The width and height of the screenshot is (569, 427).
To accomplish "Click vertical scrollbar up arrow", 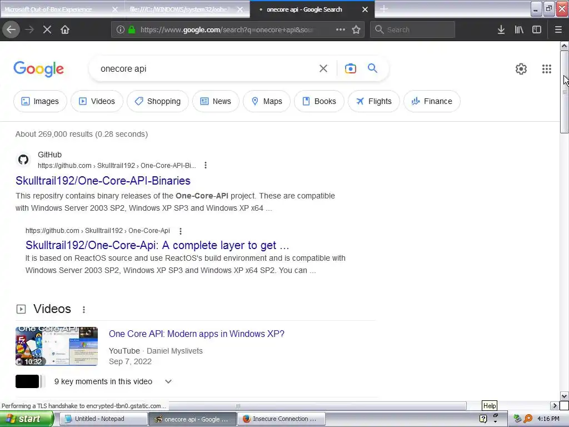I will click(564, 46).
